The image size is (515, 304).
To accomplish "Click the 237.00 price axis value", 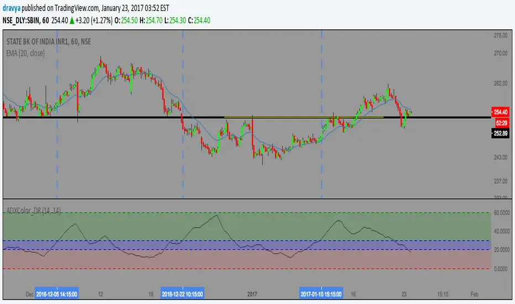I will pyautogui.click(x=501, y=181).
